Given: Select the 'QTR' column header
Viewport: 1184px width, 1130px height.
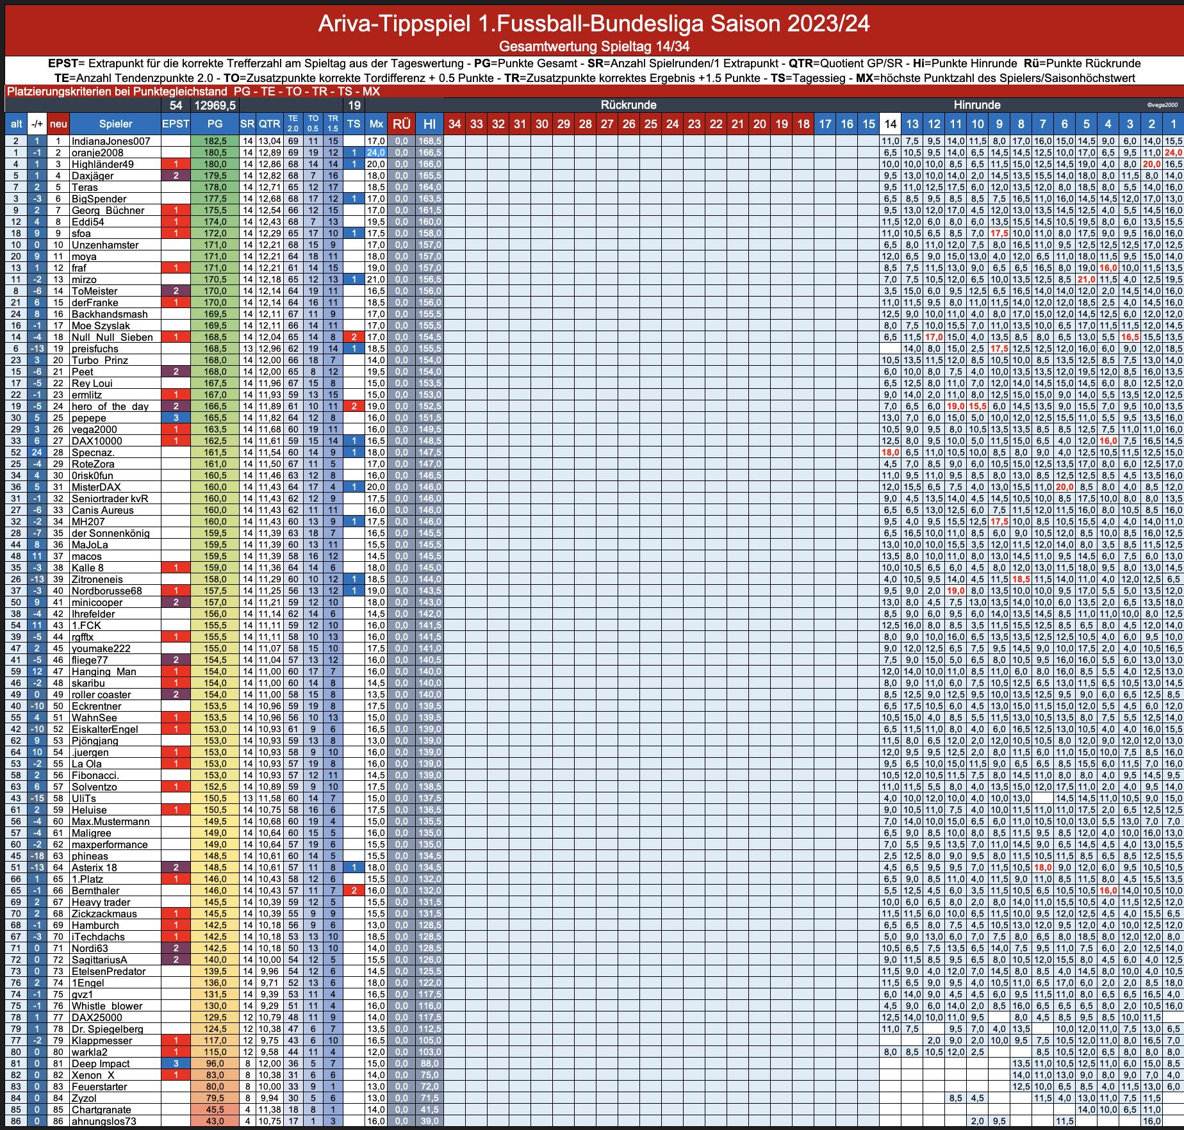Looking at the screenshot, I should coord(270,124).
